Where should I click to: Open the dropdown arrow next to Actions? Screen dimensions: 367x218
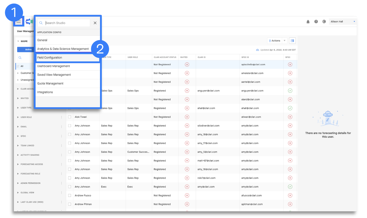click(285, 41)
